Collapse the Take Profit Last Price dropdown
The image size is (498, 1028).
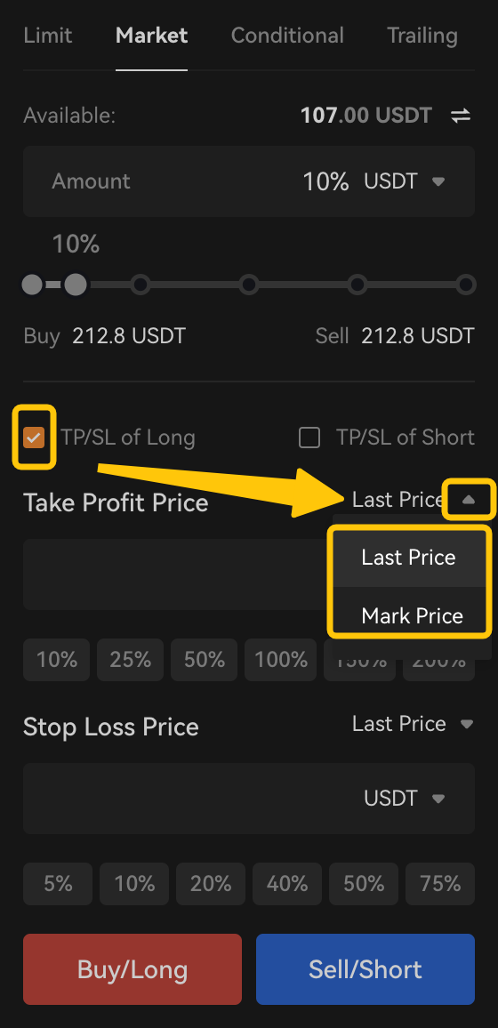(469, 501)
